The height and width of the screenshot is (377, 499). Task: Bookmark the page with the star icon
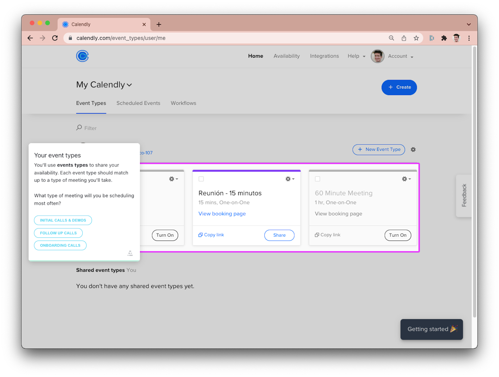click(x=416, y=38)
